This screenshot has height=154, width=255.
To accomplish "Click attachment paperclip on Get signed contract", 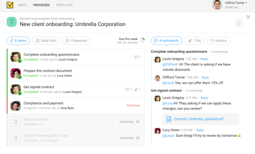I will [x=137, y=89].
